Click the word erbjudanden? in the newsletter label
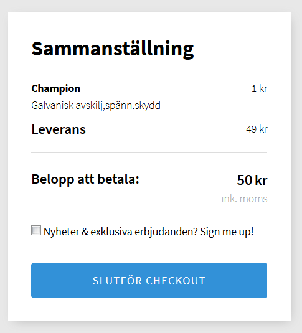This screenshot has width=302, height=333. click(x=166, y=232)
